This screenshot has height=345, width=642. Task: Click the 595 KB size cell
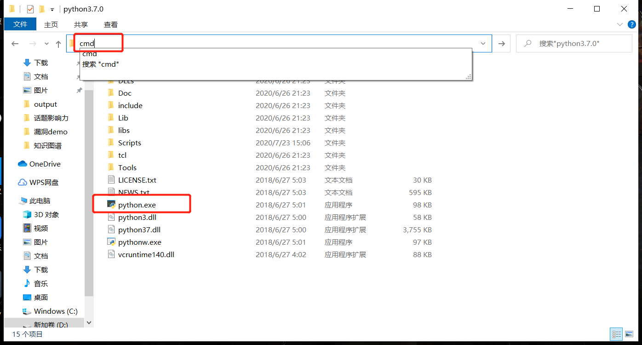coord(420,192)
